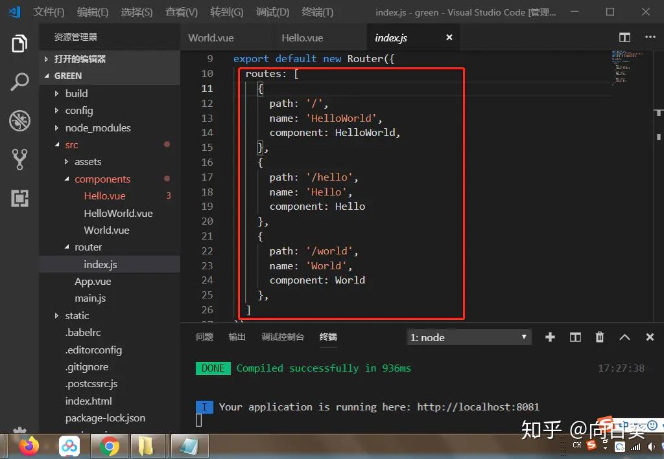Click the split editor icon
The image size is (664, 459).
[x=624, y=38]
